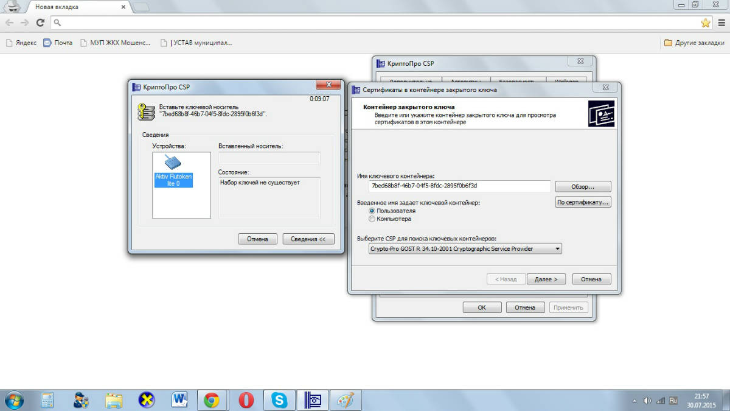The width and height of the screenshot is (730, 411).
Task: Open the Windows Start menu
Action: (13, 400)
